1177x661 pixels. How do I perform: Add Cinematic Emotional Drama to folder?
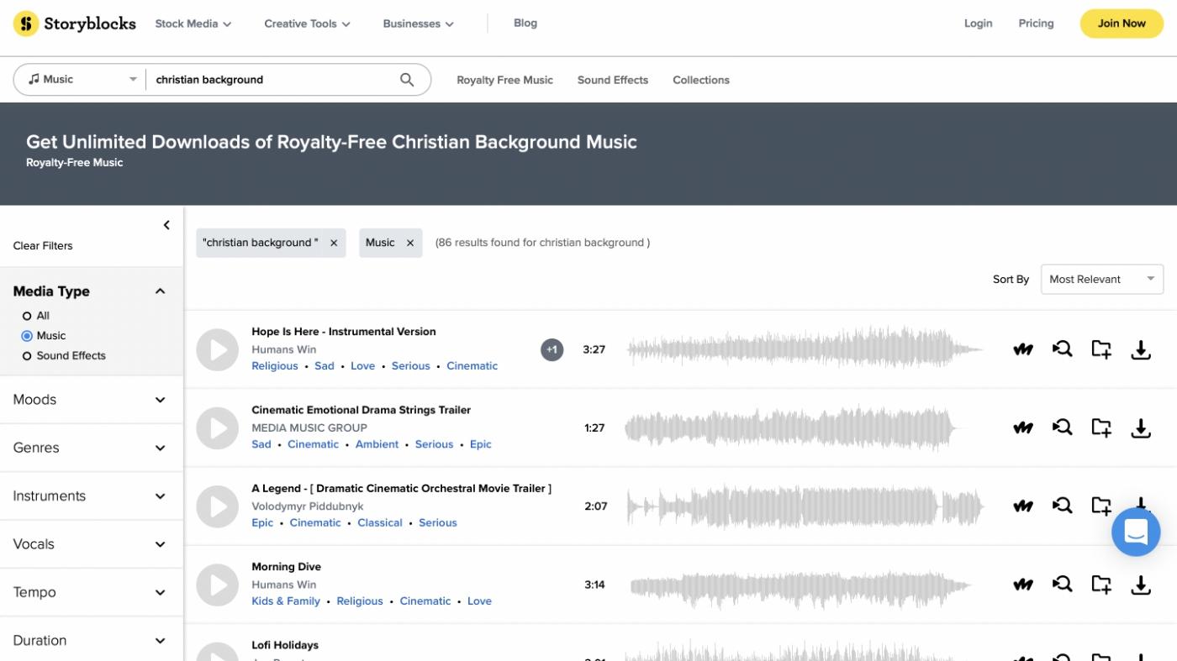(1101, 428)
